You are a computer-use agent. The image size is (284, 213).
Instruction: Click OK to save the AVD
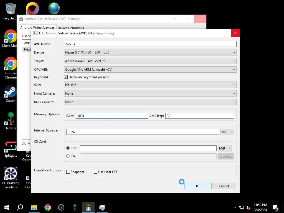pos(197,186)
